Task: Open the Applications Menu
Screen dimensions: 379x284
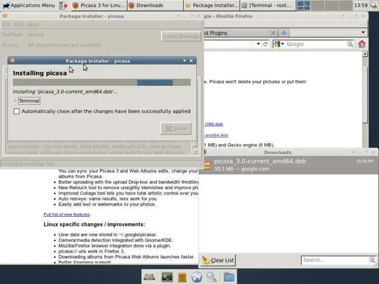Action: [28, 5]
